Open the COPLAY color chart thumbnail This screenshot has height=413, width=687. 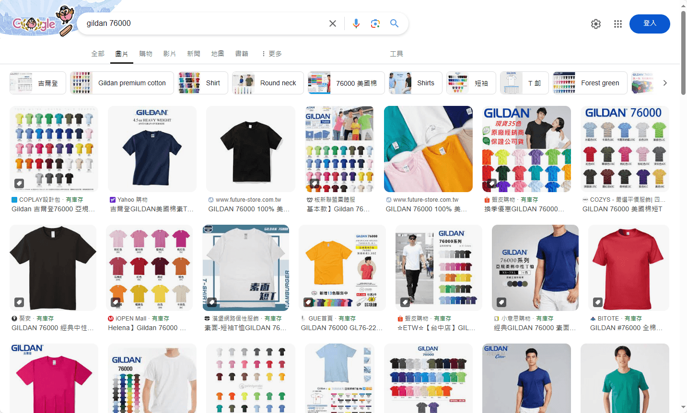click(54, 149)
